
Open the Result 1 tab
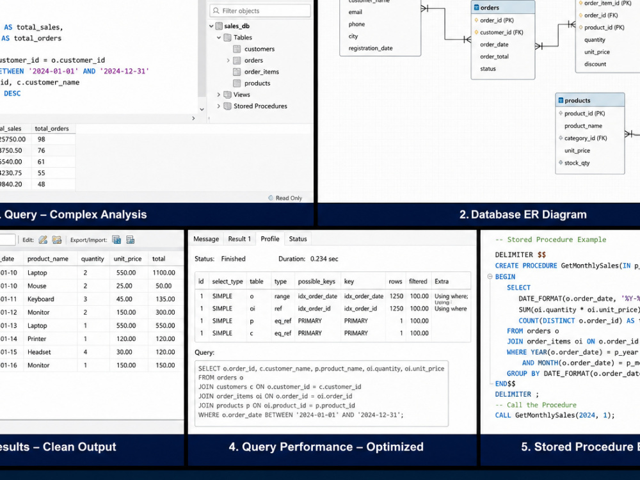239,239
